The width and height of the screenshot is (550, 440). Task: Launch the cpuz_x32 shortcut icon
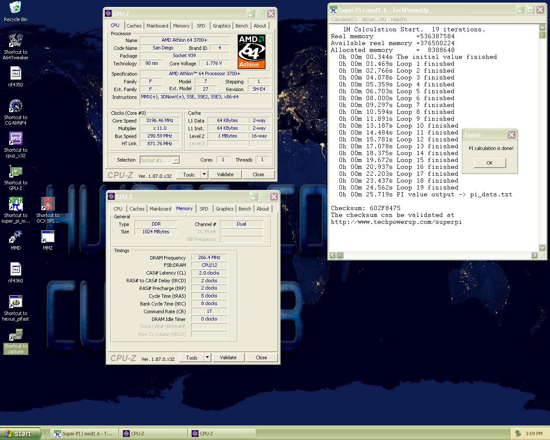pos(15,139)
